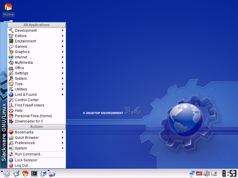Expand Bookmarks submenu arrow

tap(62, 132)
